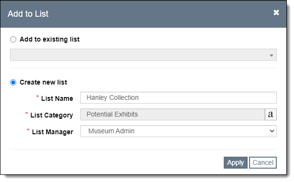Click the Add to List dialog title
The height and width of the screenshot is (182, 294).
click(28, 14)
